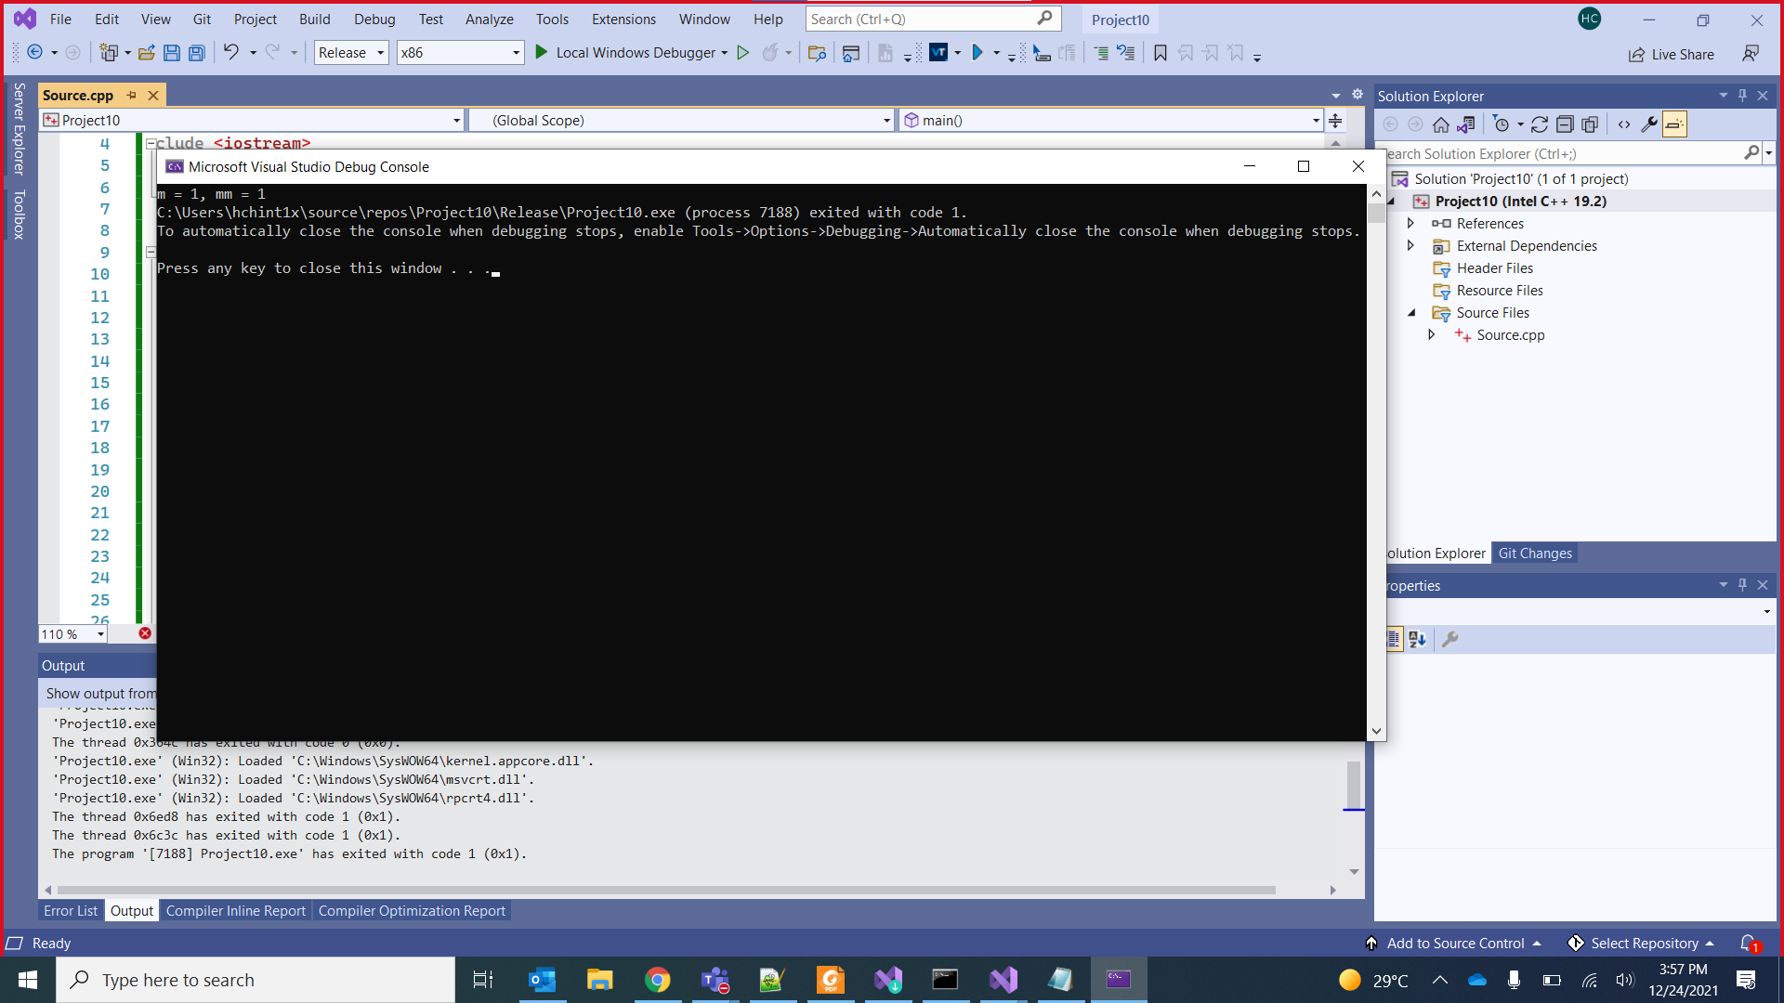Screen dimensions: 1784x1003
Task: Expand the References node in Solution Explorer
Action: 1410,223
